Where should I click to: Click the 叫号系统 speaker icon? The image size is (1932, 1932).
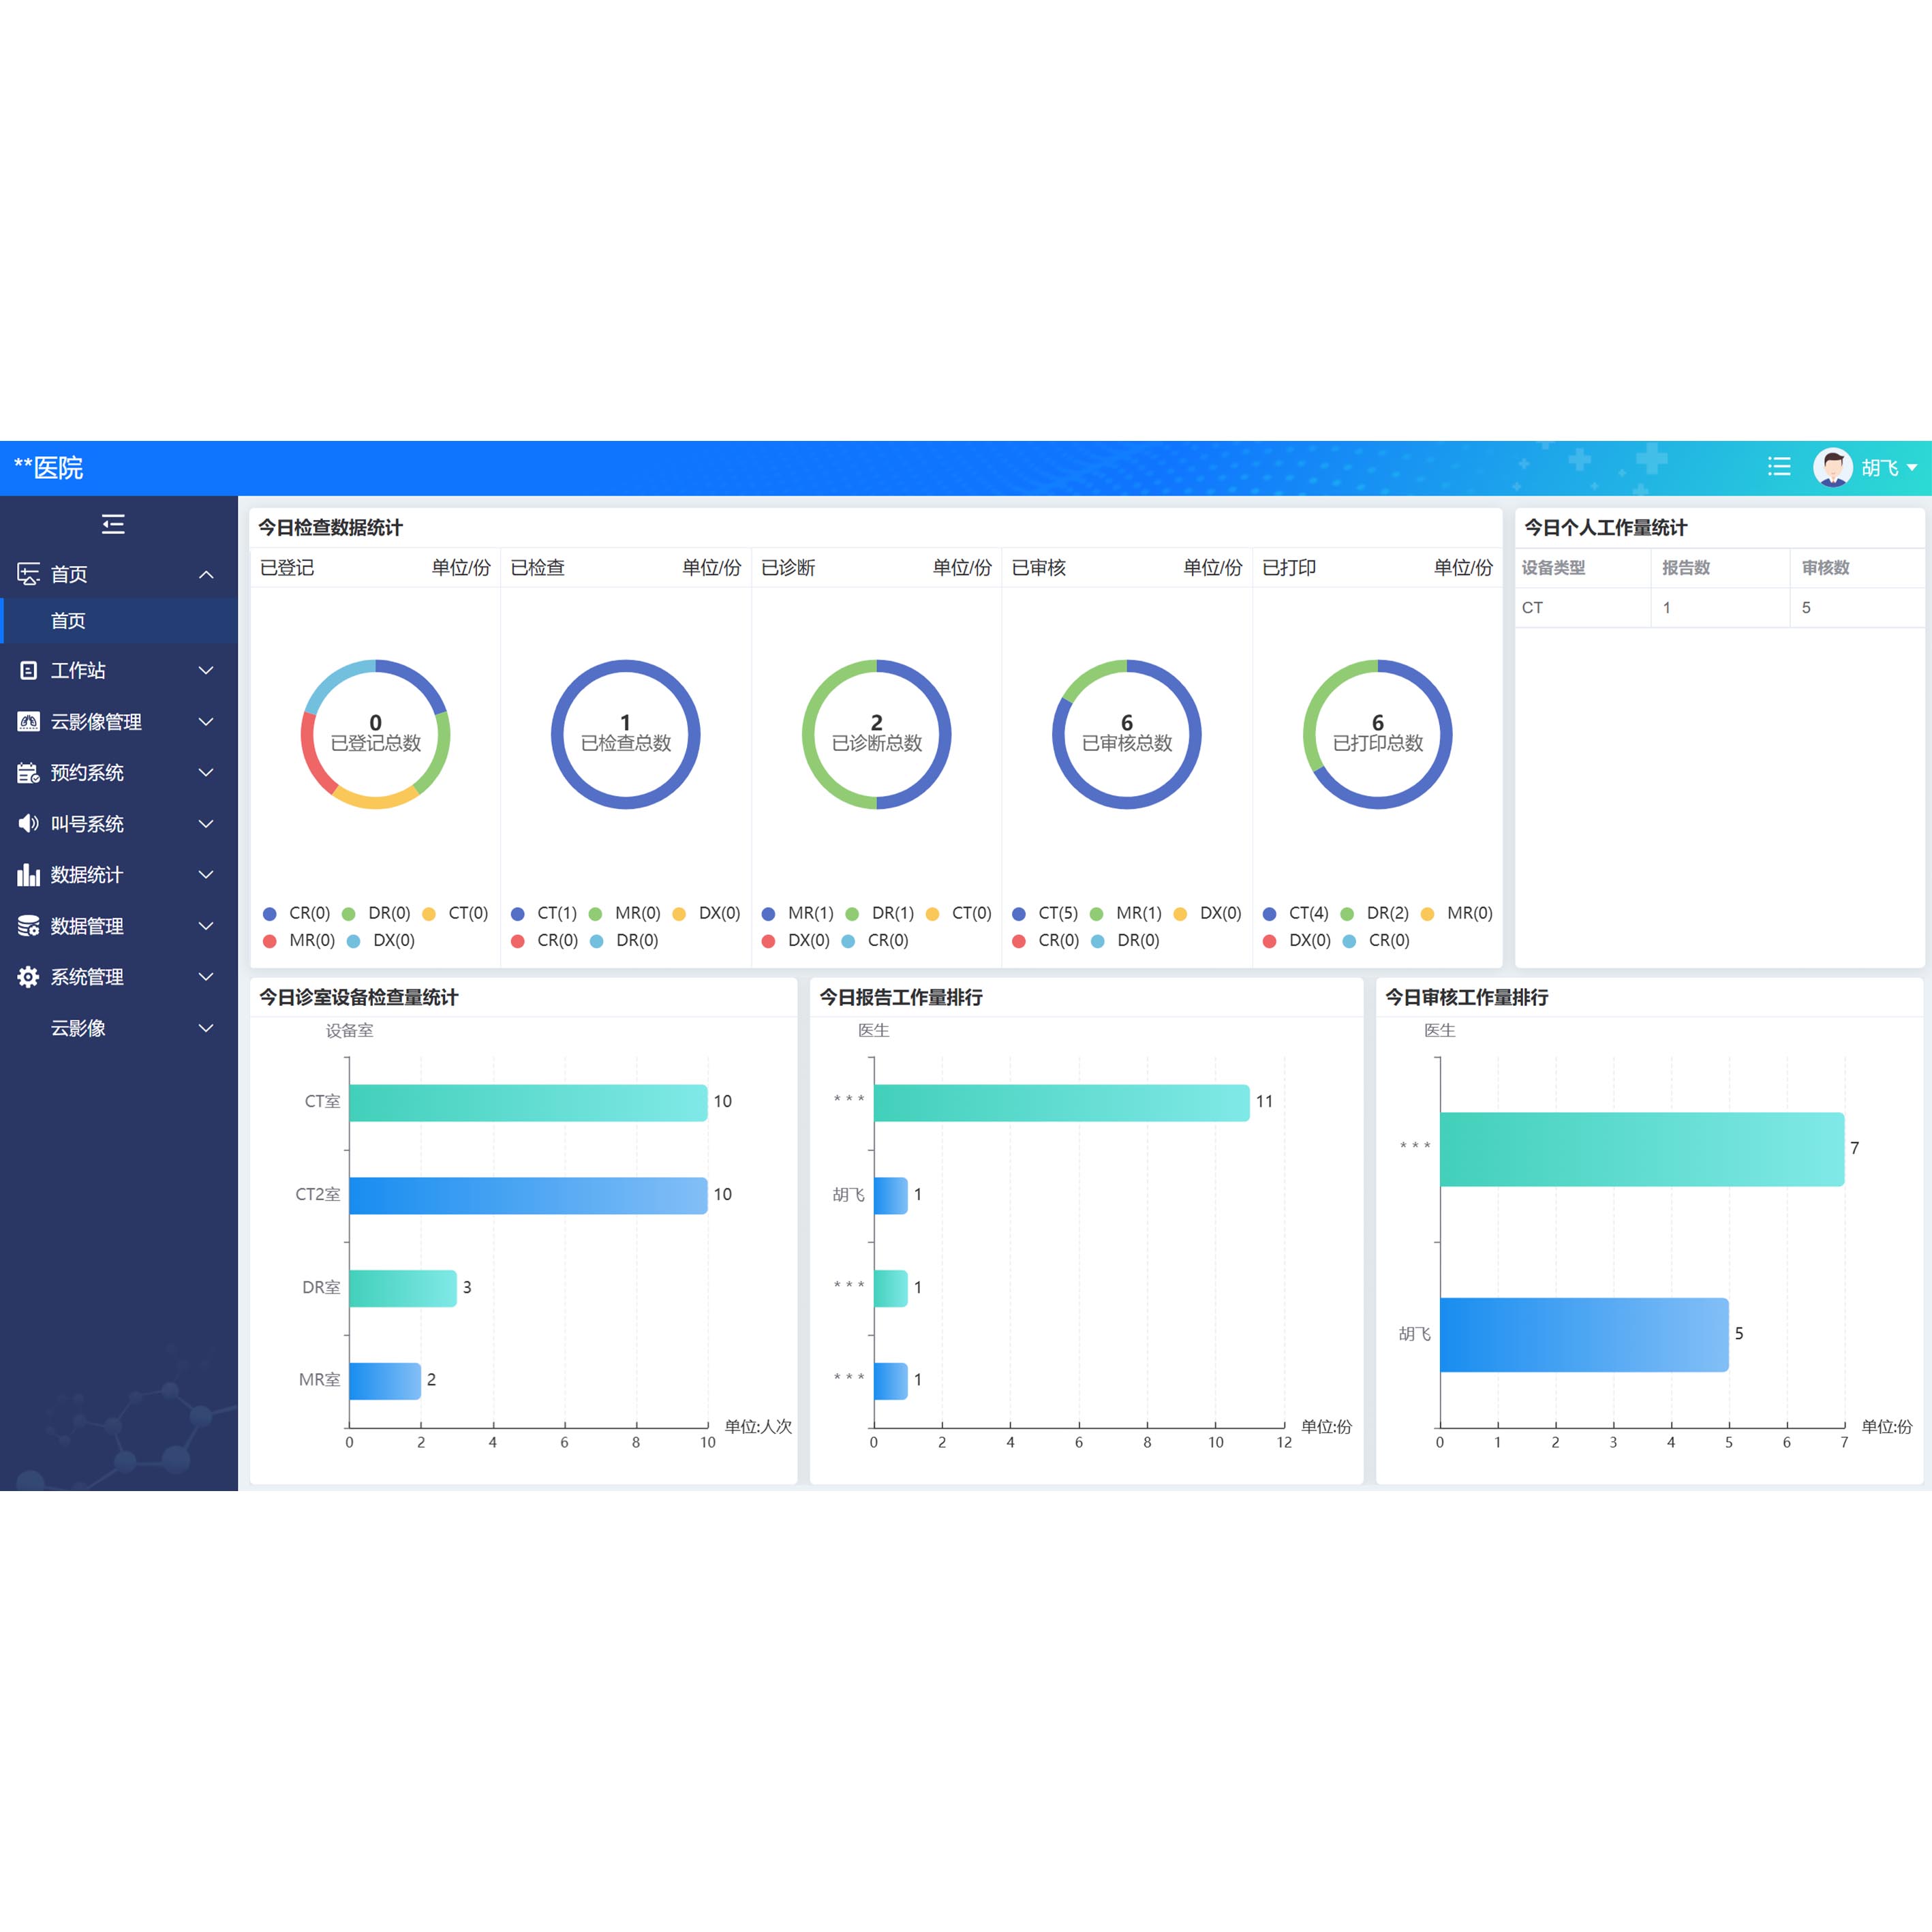28,824
